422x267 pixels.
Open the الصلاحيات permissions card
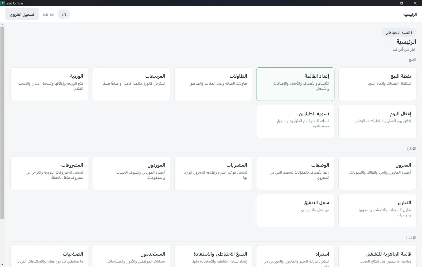tap(49, 256)
